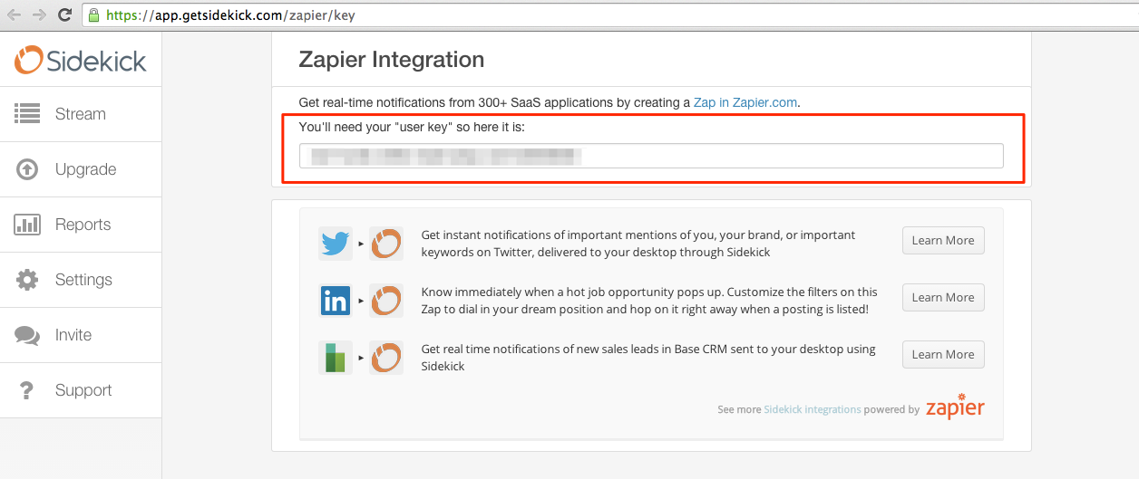Viewport: 1139px width, 479px height.
Task: Open the Reports bar chart icon
Action: (27, 225)
